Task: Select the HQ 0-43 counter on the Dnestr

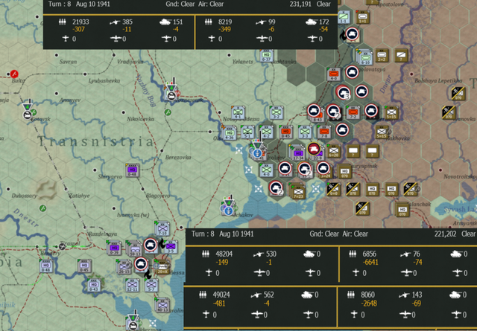Action: (94, 286)
